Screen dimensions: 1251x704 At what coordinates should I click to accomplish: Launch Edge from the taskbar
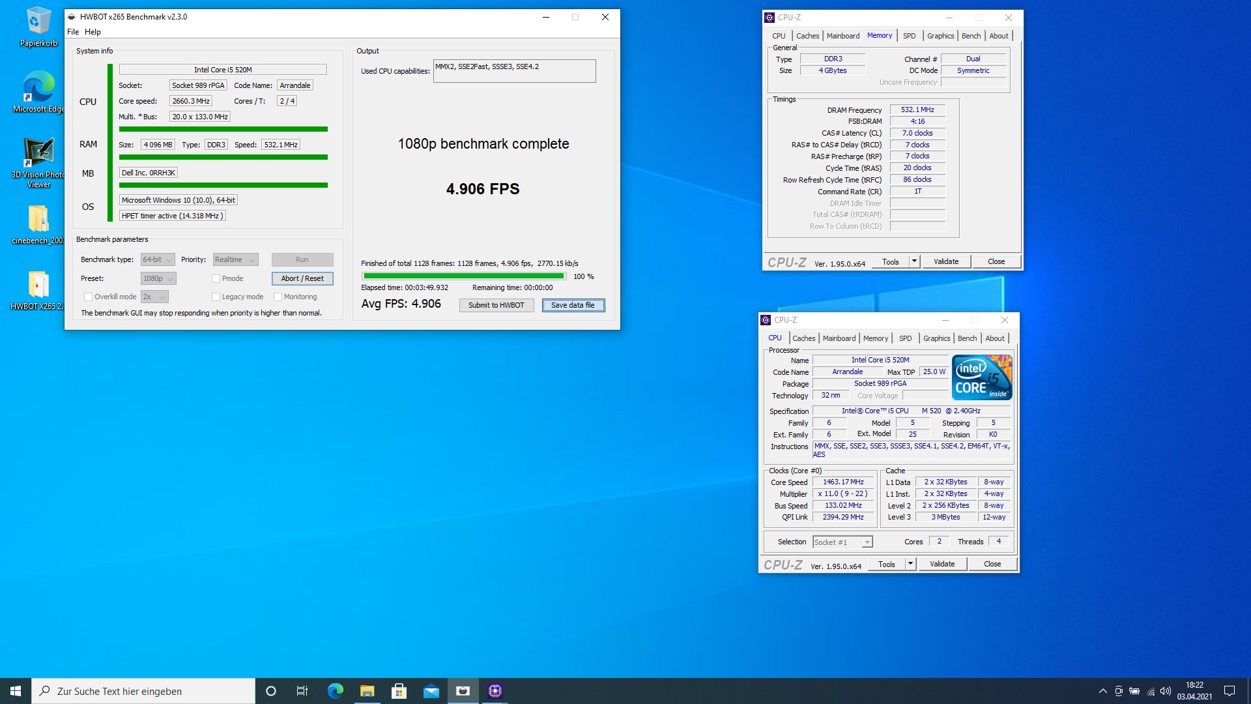335,691
